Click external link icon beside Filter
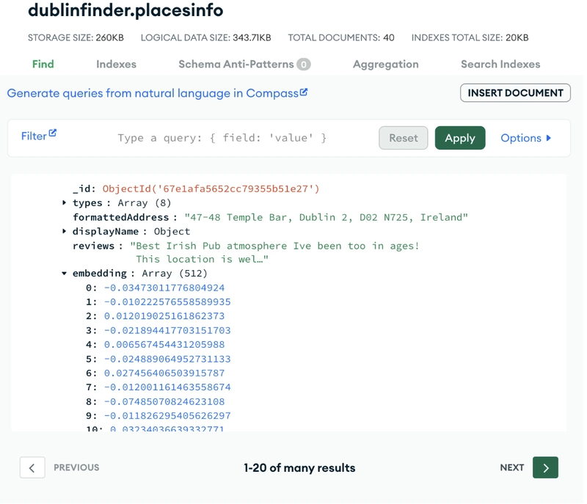The width and height of the screenshot is (587, 504). coord(53,134)
